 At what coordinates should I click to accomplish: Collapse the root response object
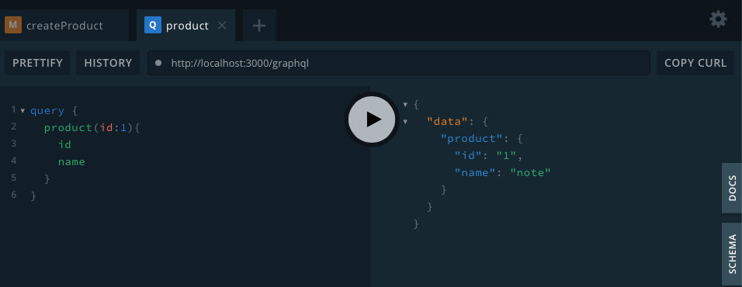[405, 105]
